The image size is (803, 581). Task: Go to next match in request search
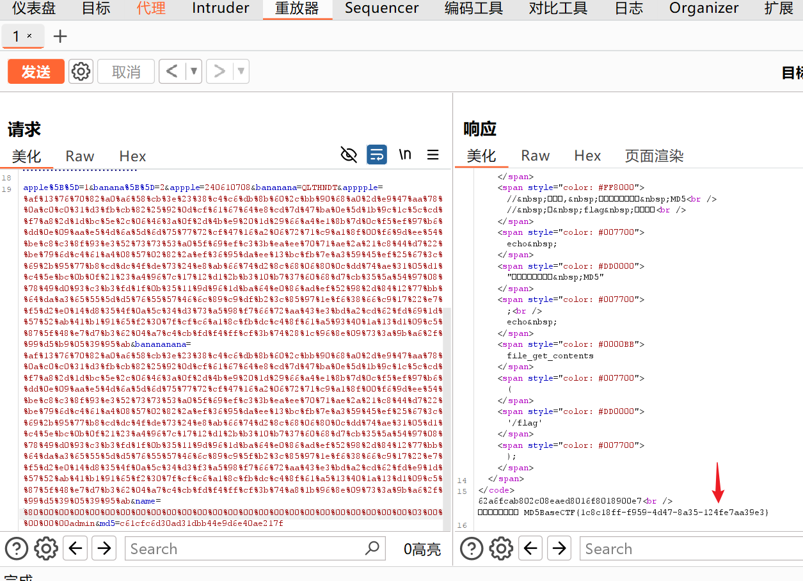104,548
